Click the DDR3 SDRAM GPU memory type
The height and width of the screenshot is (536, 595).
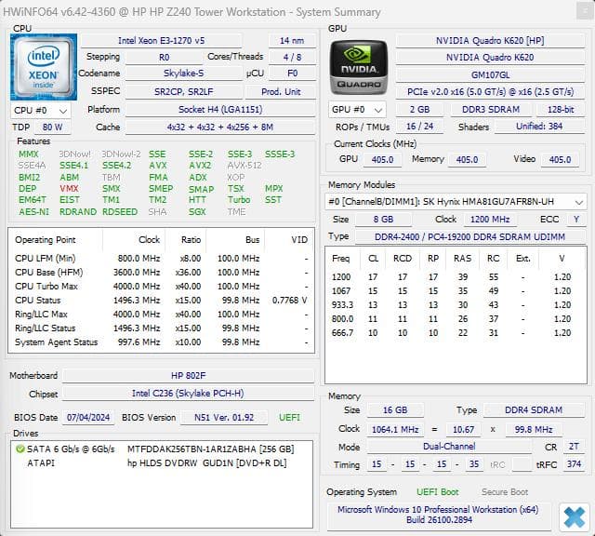pos(491,110)
